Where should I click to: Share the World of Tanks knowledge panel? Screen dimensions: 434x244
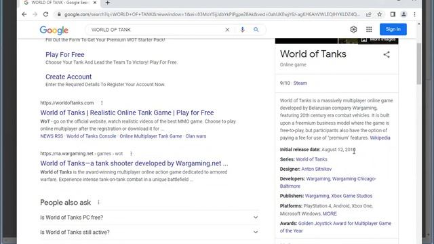pyautogui.click(x=387, y=54)
